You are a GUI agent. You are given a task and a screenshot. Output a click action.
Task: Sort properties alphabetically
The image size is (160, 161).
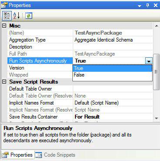(x=16, y=16)
